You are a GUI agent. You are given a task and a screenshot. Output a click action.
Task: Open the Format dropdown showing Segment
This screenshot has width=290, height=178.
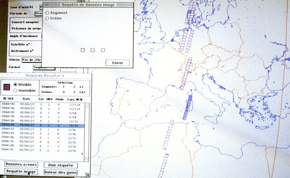(x=44, y=68)
